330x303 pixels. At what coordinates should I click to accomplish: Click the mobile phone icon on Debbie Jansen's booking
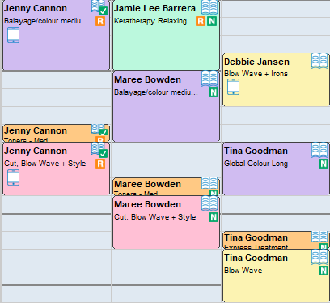(x=233, y=87)
